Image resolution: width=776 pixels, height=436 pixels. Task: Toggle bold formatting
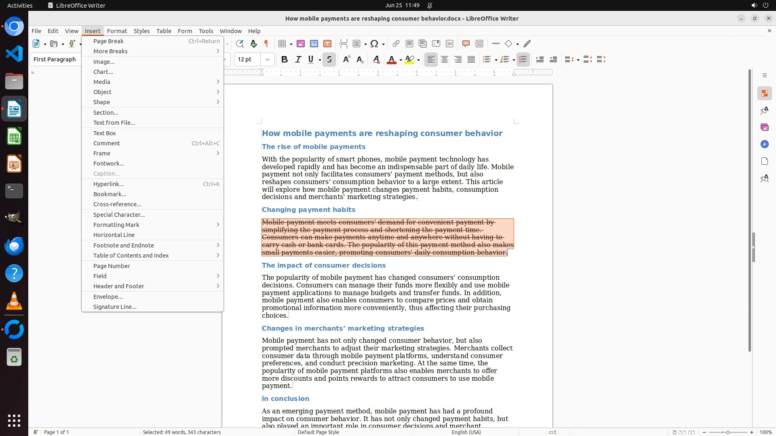(x=285, y=60)
